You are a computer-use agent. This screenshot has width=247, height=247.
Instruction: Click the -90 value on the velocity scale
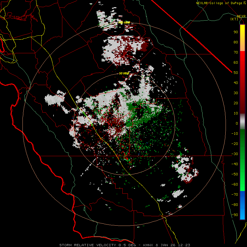tap(235, 215)
